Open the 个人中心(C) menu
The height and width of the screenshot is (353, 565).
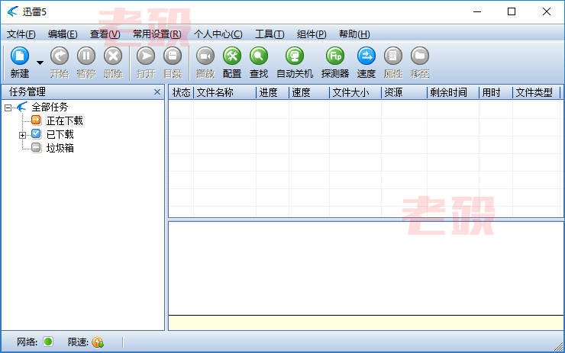[x=218, y=34]
